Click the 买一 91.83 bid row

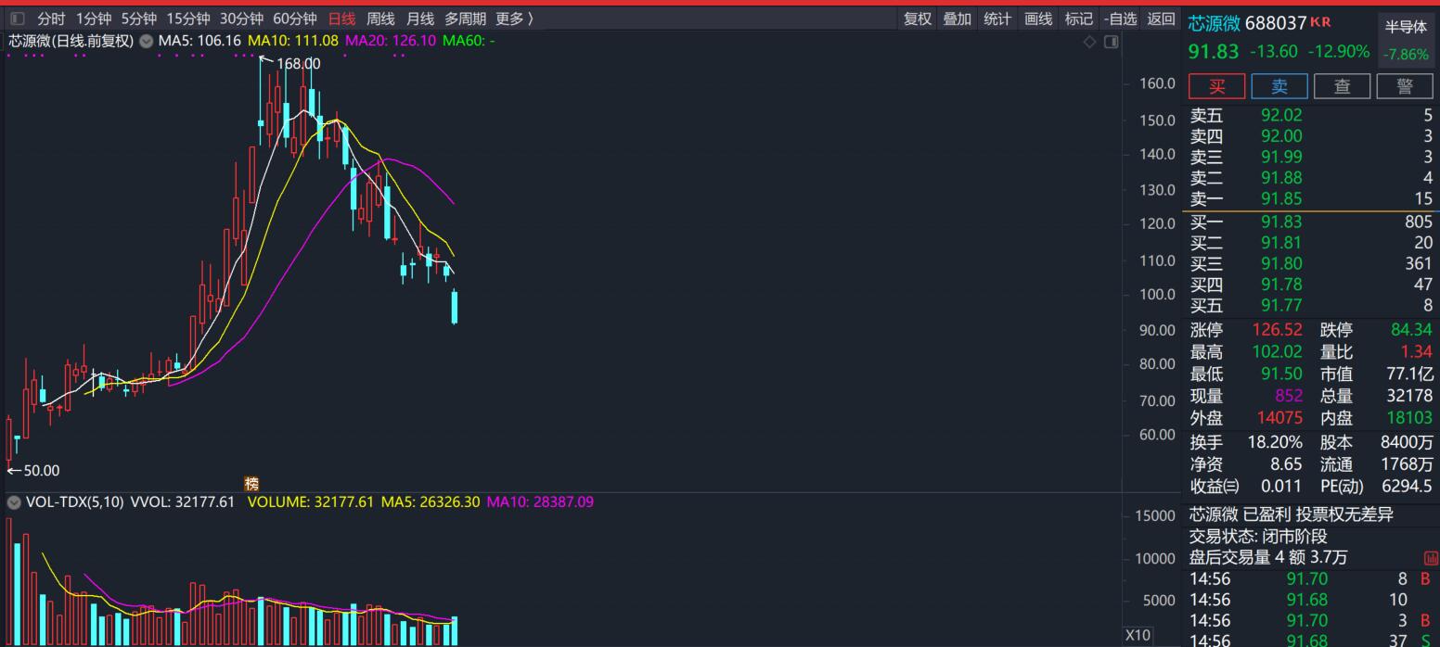click(x=1311, y=222)
